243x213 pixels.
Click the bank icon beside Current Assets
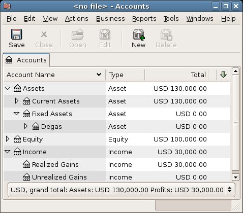click(x=26, y=101)
